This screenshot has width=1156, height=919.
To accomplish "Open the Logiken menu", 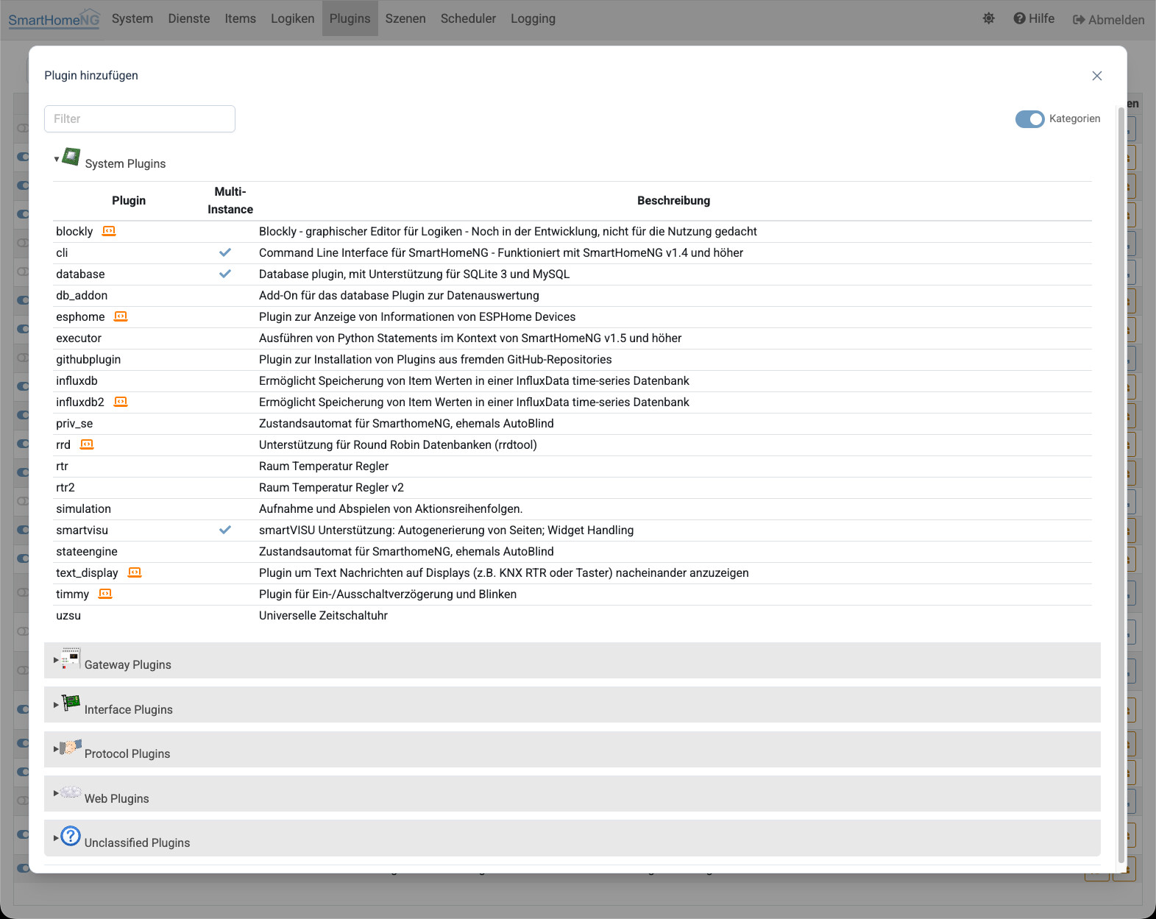I will [x=293, y=18].
